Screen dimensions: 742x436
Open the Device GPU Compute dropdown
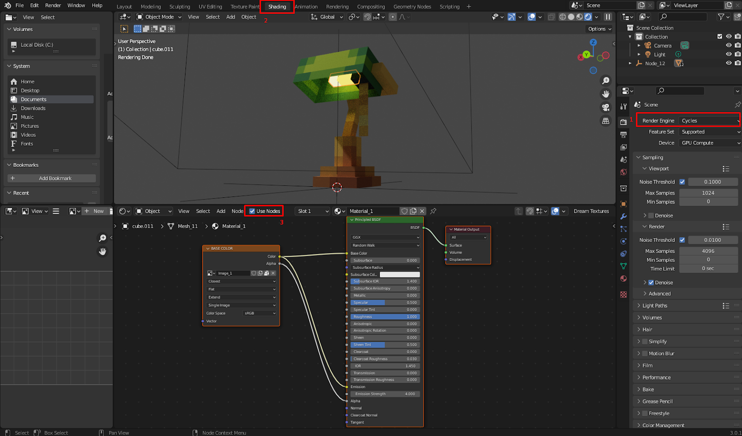pos(710,143)
